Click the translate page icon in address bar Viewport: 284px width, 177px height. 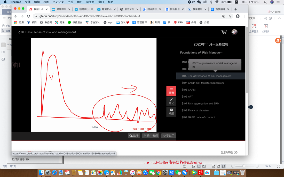[223, 16]
